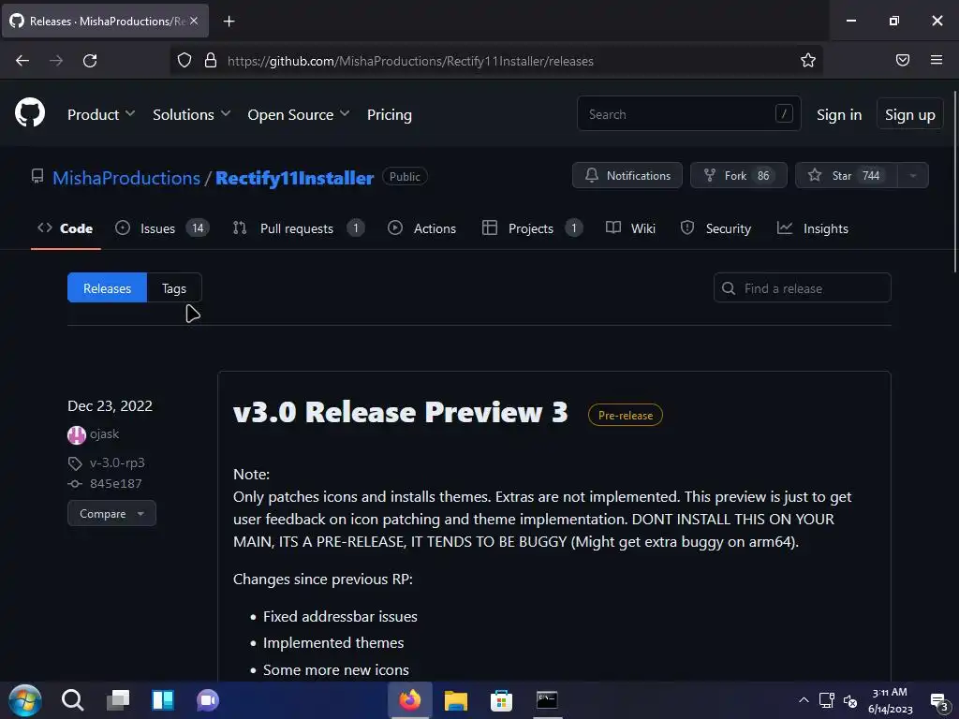The image size is (959, 719).
Task: Open taskbar Search magnifier
Action: tap(72, 700)
